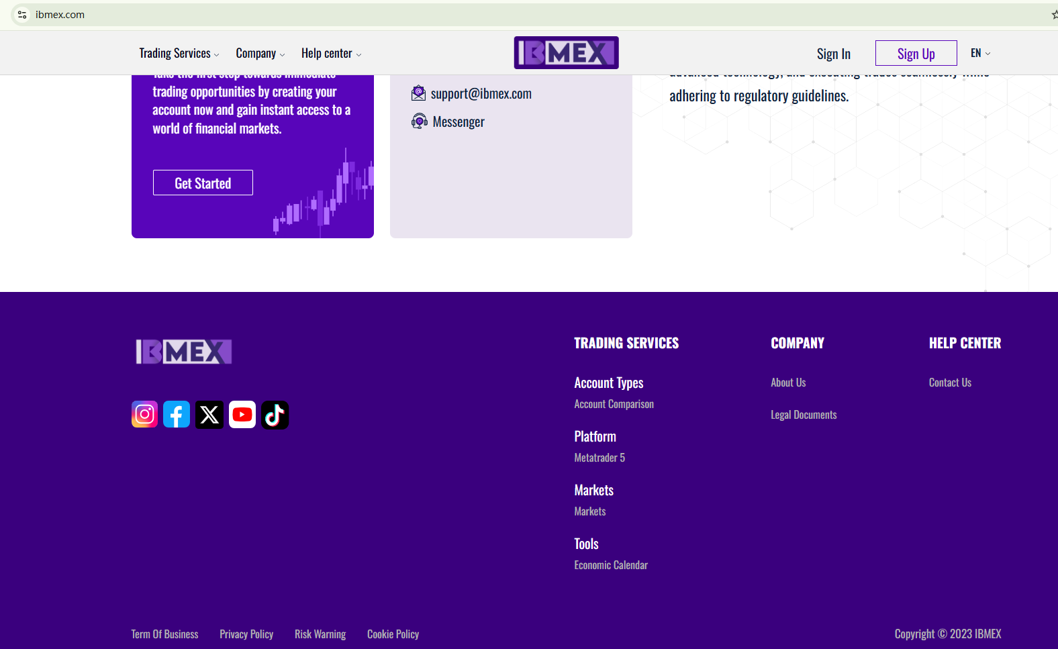Open the Facebook social icon

[177, 415]
